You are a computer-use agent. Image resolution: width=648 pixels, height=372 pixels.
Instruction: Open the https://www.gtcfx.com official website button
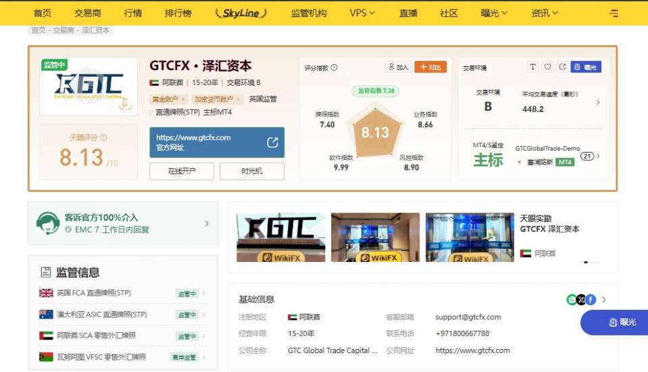point(217,142)
